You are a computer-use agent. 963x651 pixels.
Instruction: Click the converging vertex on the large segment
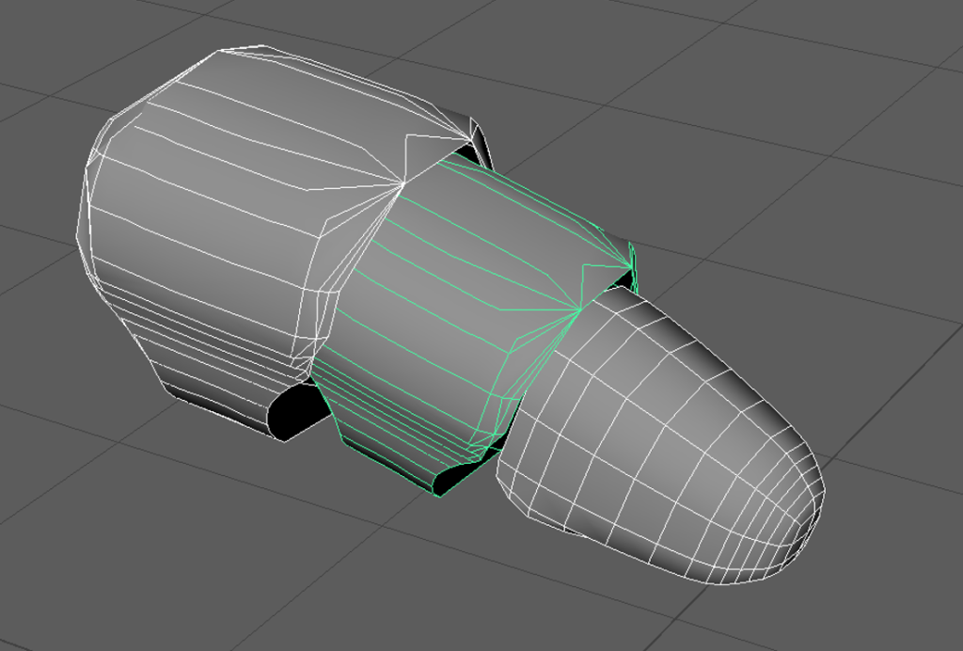click(x=403, y=182)
